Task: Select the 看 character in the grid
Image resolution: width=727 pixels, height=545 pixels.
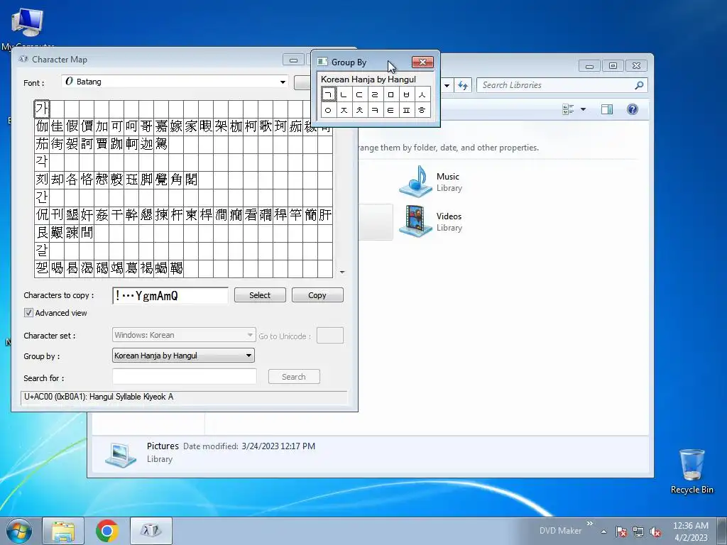Action: [251, 214]
